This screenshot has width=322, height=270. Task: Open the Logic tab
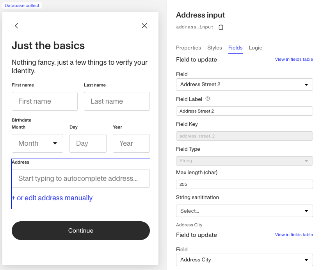pos(255,48)
